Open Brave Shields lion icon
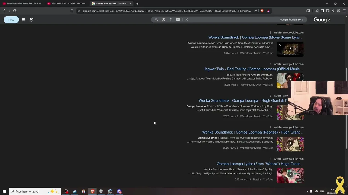The height and width of the screenshot is (195, 348). point(262,11)
